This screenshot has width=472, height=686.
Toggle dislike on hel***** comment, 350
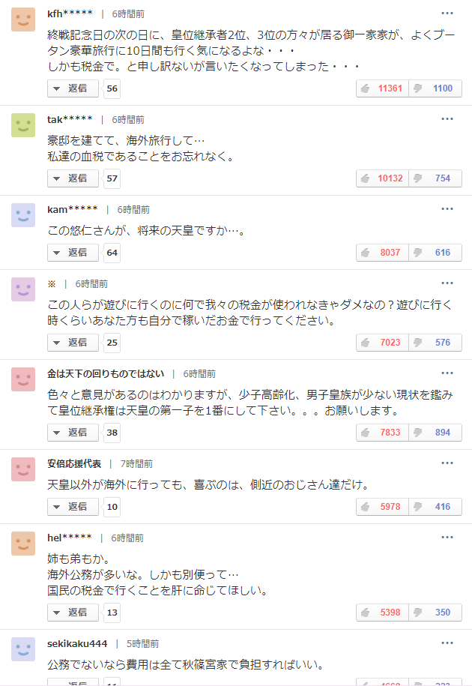(x=435, y=613)
